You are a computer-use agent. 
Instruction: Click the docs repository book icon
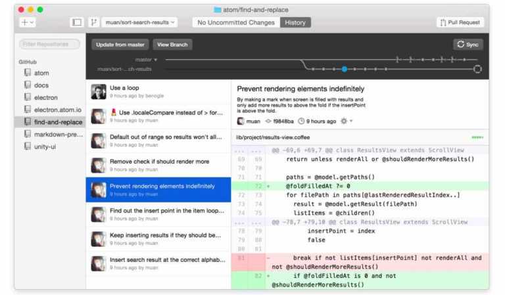28,85
